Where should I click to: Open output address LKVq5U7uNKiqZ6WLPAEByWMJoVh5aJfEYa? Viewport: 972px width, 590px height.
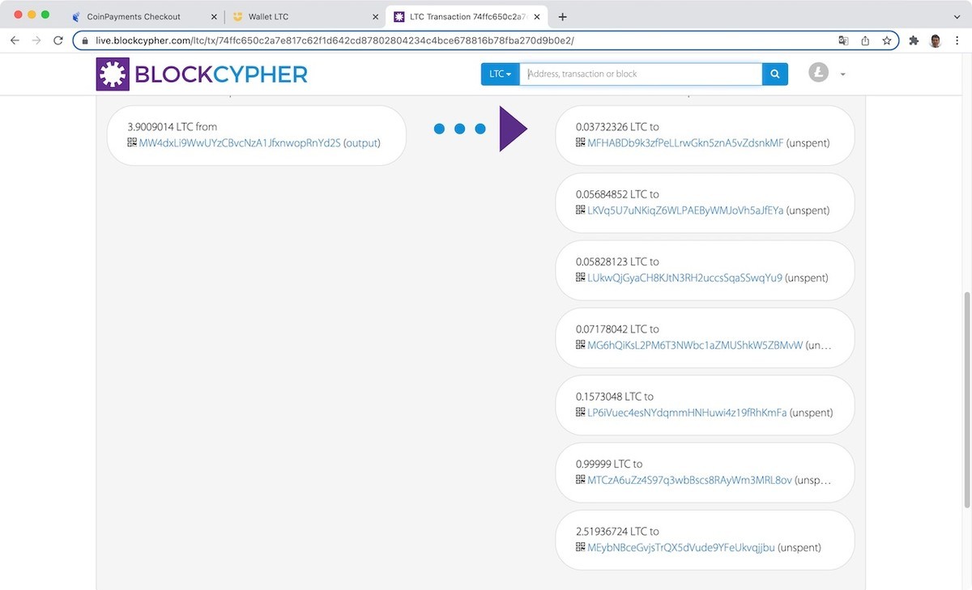coord(685,210)
